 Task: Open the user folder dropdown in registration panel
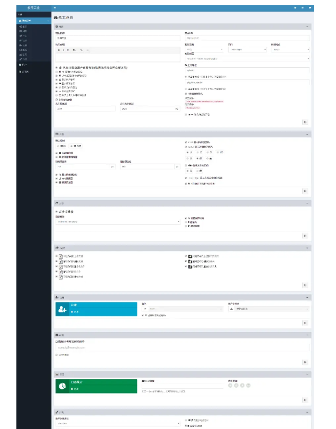click(269, 308)
